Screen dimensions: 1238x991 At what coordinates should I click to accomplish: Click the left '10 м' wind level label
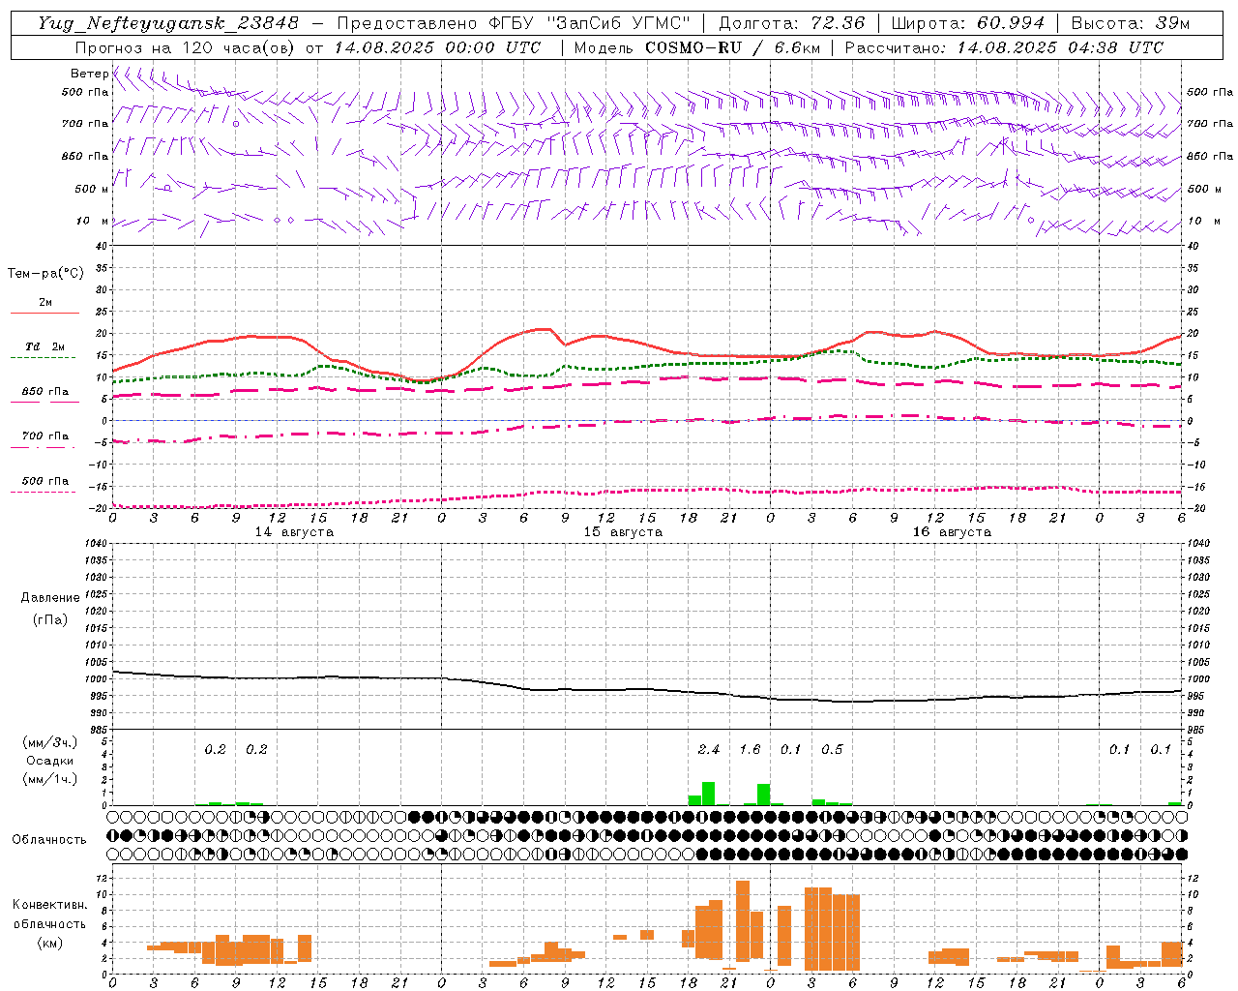pyautogui.click(x=92, y=221)
